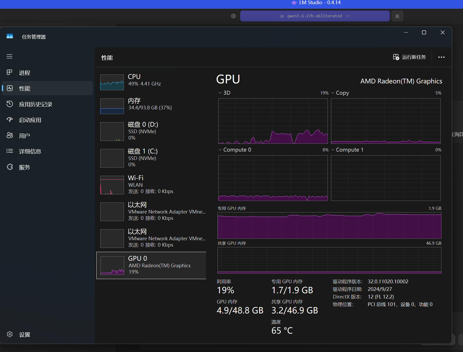Click the Copy engine utilization graph
The width and height of the screenshot is (463, 352).
(386, 121)
